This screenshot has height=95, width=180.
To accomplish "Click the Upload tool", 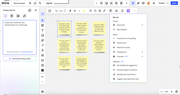I will (x=43, y=65).
